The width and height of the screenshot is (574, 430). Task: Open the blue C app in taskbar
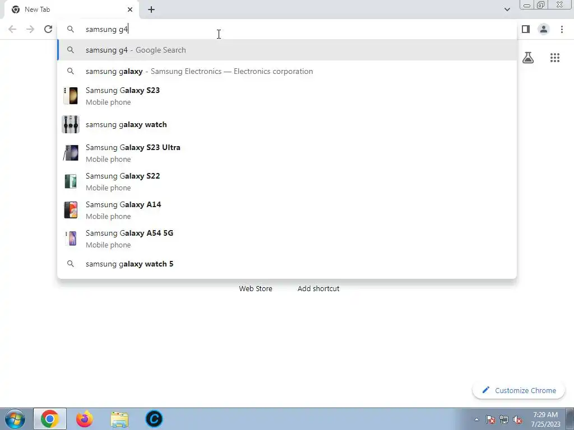(154, 419)
